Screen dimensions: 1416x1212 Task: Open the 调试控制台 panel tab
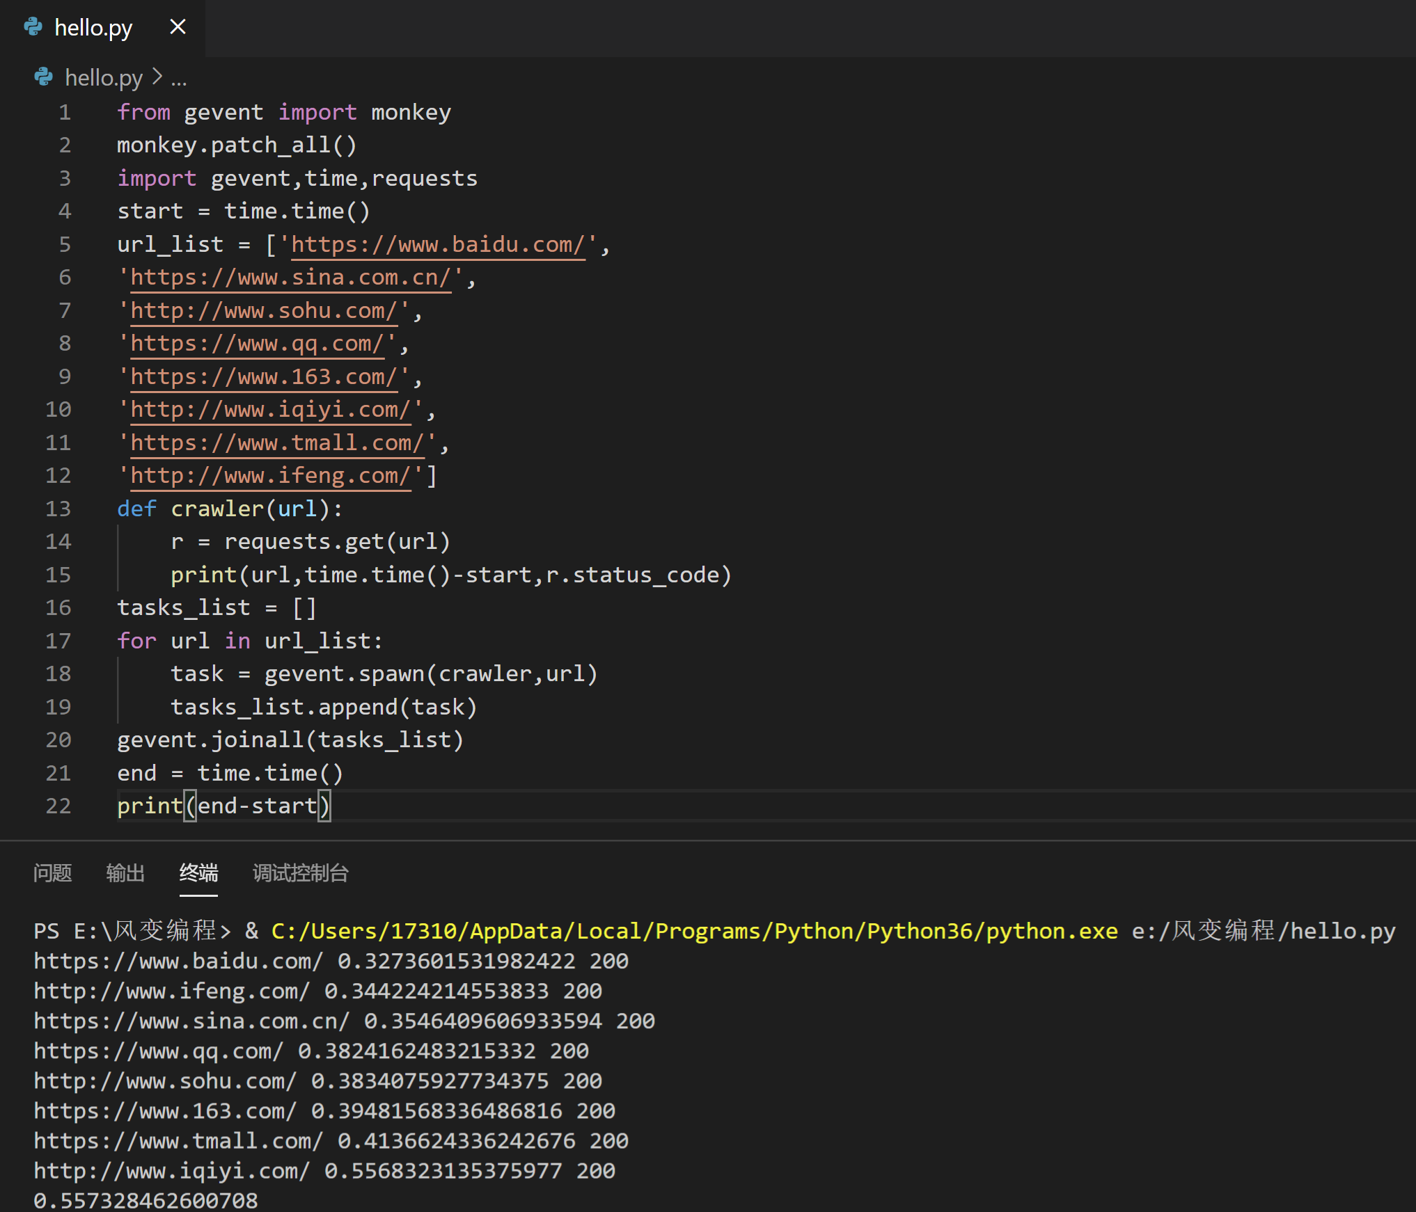pos(301,872)
